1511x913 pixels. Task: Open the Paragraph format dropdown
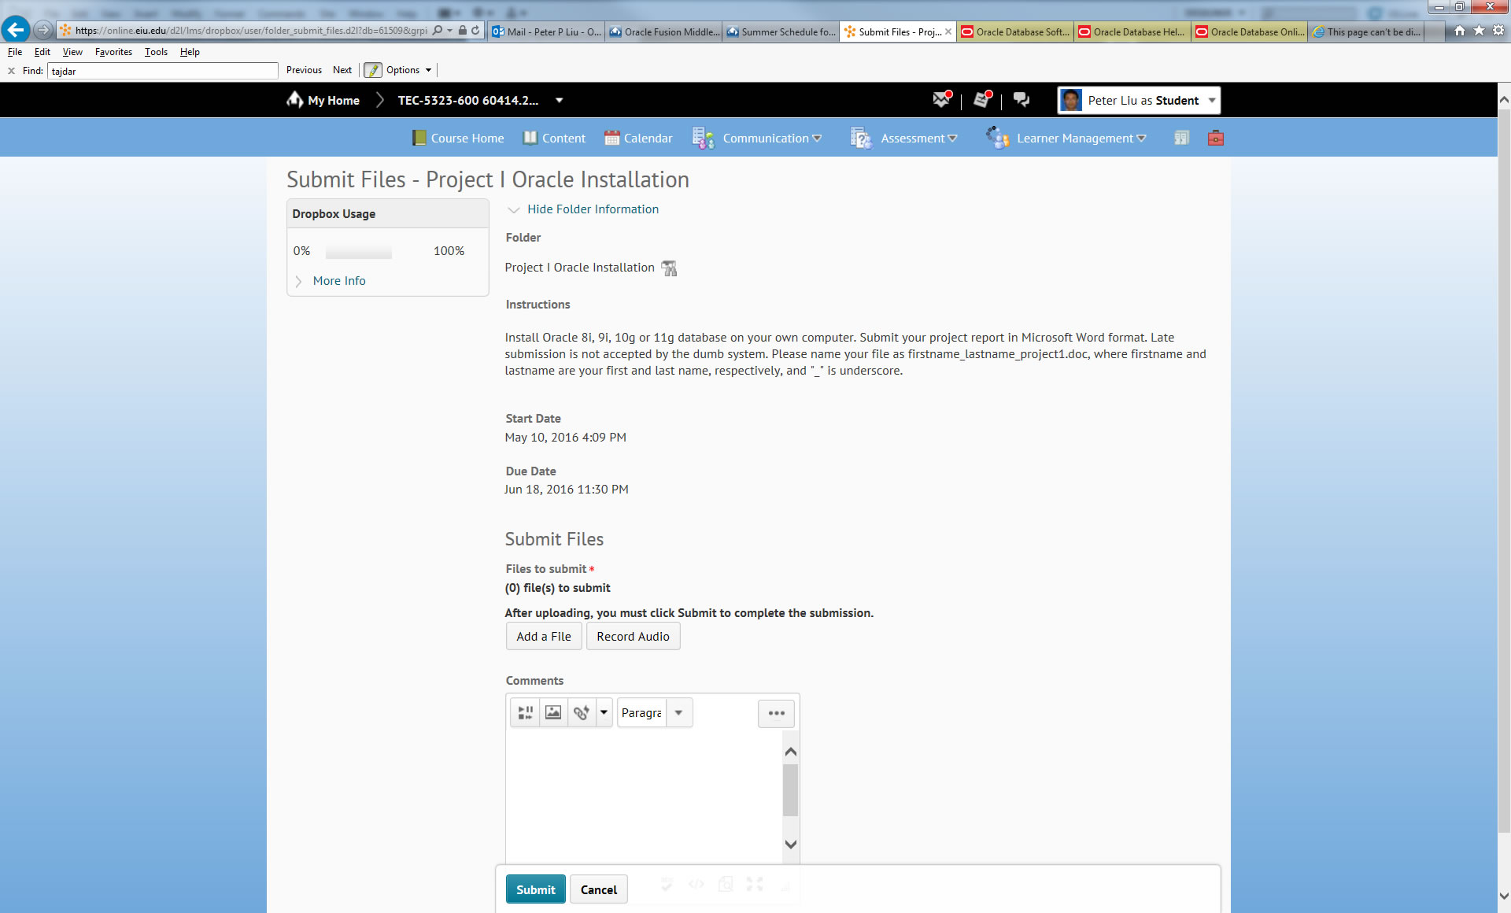click(x=678, y=713)
